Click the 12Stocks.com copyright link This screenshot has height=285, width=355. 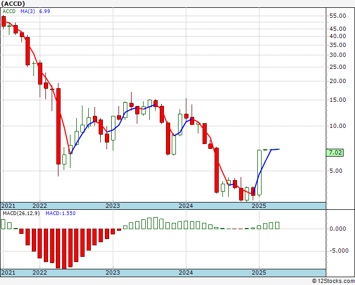tap(333, 281)
